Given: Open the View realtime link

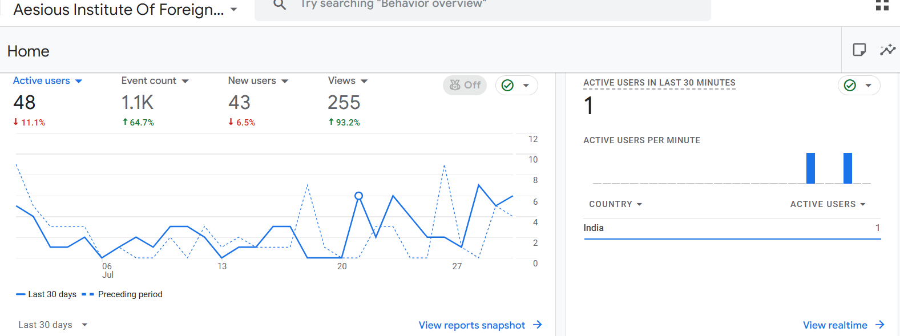Looking at the screenshot, I should pyautogui.click(x=834, y=325).
